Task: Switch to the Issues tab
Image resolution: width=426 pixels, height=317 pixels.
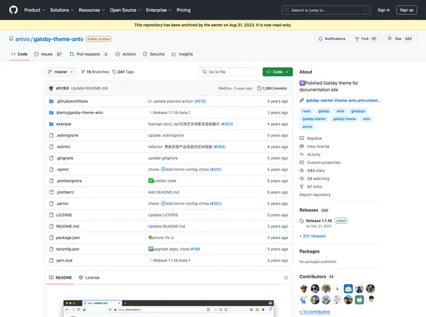Action: pos(48,54)
